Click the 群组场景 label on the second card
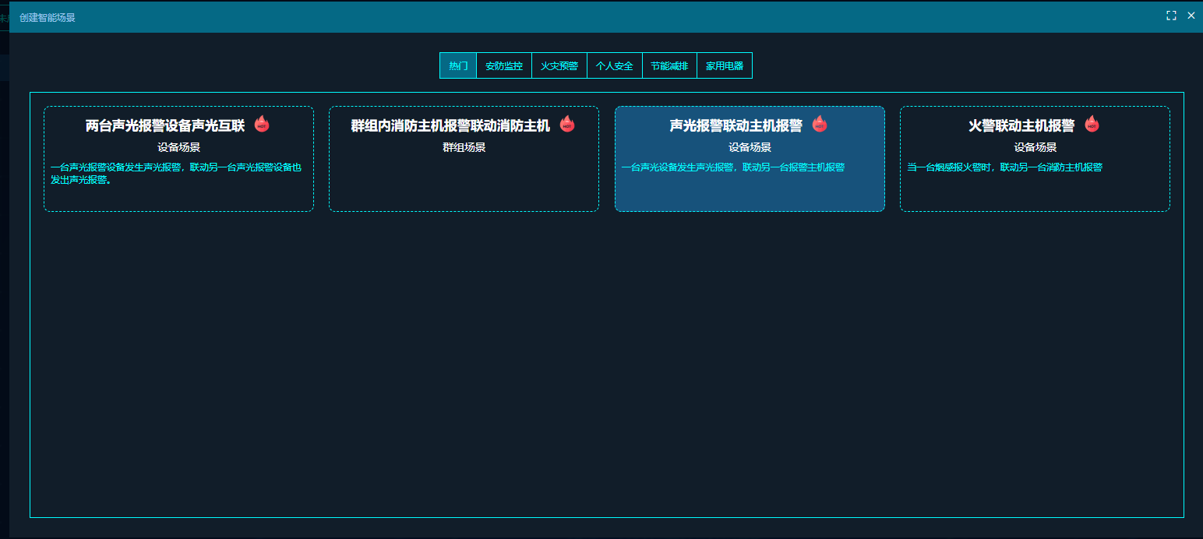Screen dimensions: 1203x539 [x=464, y=147]
